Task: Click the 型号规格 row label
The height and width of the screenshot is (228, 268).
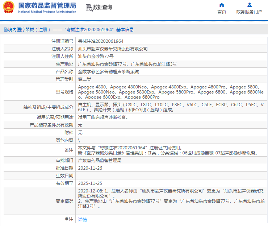Action: (x=64, y=92)
